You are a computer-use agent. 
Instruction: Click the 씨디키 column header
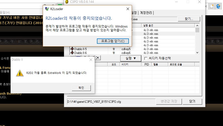tap(131, 65)
